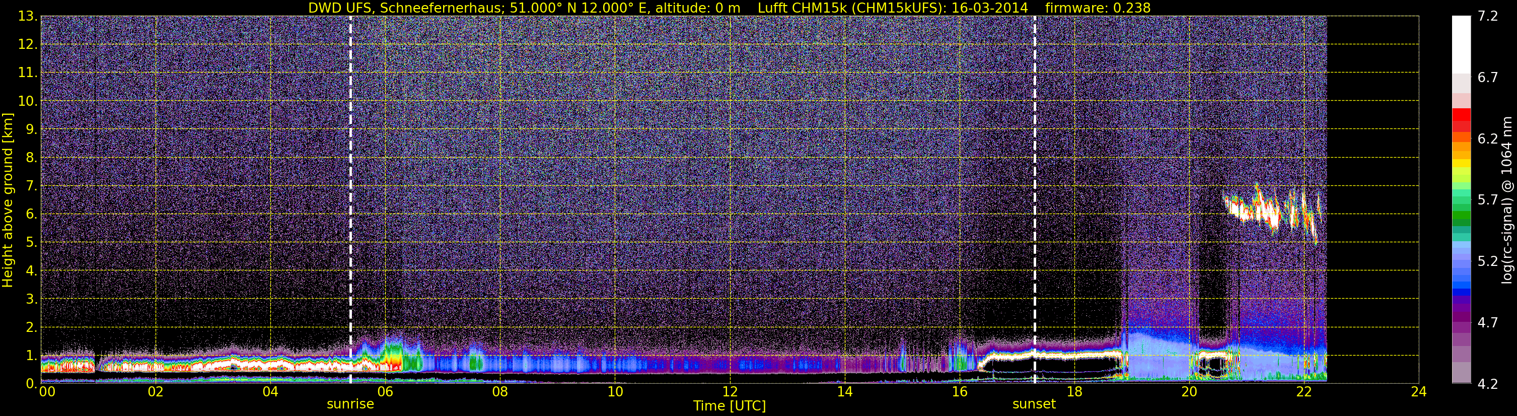Click the 'sunrise' label below the axis
The image size is (1517, 416).
pyautogui.click(x=350, y=404)
